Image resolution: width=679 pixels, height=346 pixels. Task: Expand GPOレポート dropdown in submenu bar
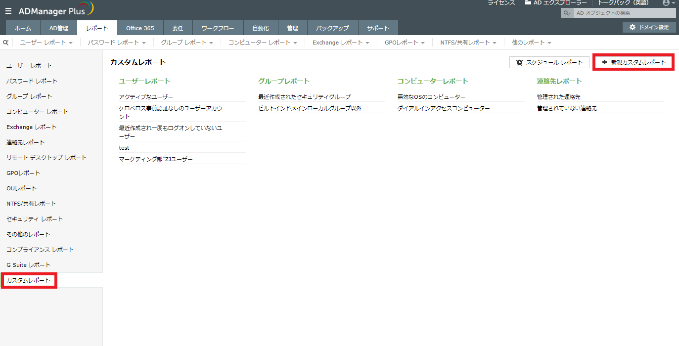405,43
